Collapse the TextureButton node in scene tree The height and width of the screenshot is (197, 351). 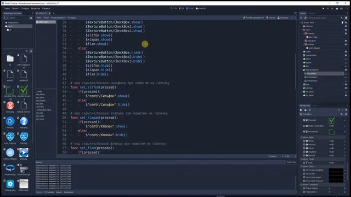pyautogui.click(x=302, y=69)
